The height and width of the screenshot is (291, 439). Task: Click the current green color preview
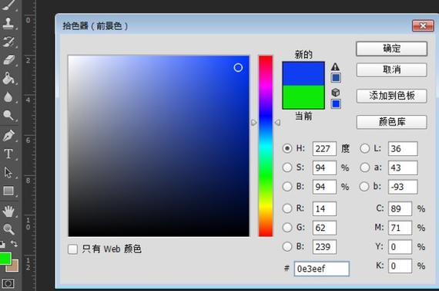point(303,97)
